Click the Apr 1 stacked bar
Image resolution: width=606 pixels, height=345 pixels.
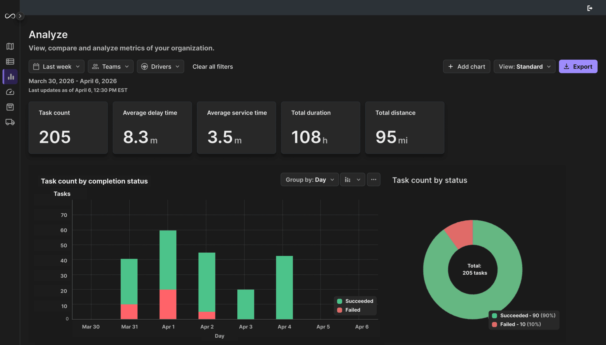click(x=168, y=275)
